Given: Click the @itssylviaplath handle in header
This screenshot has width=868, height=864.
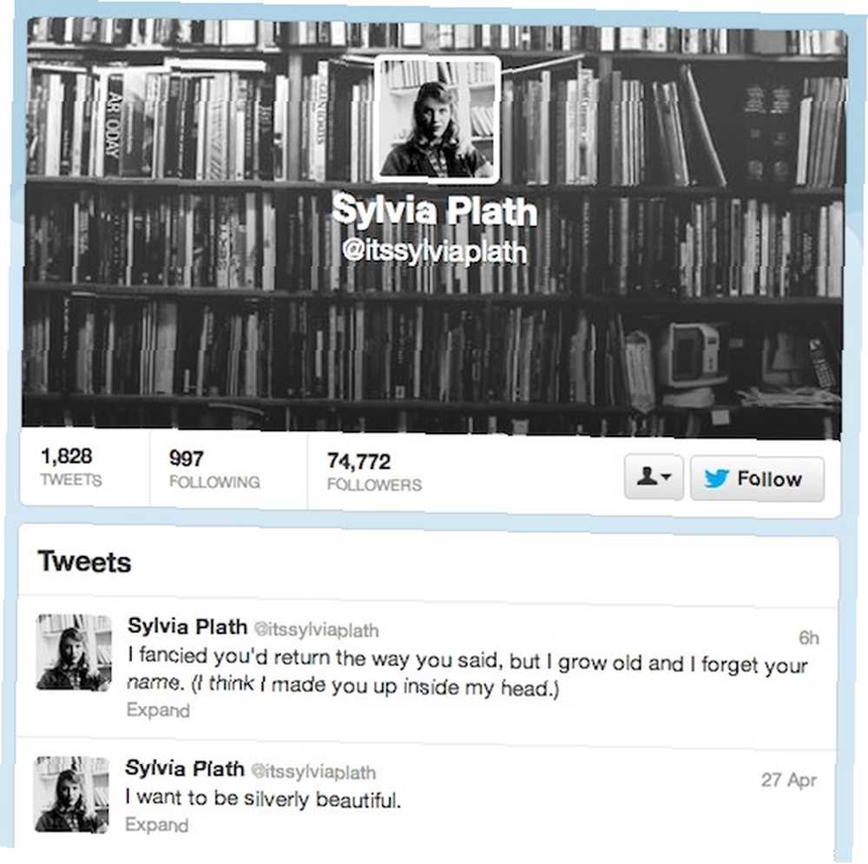Looking at the screenshot, I should click(435, 252).
